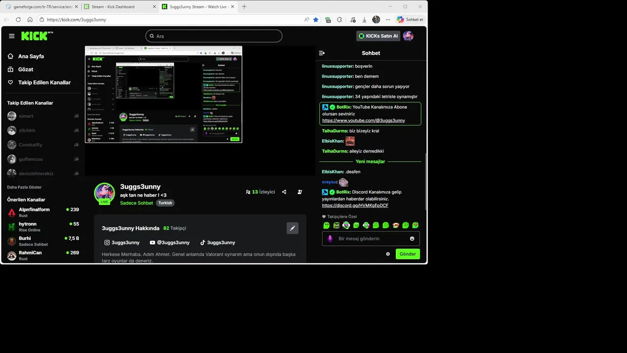Click the browser home button
Viewport: 627px width, 353px height.
(x=30, y=20)
